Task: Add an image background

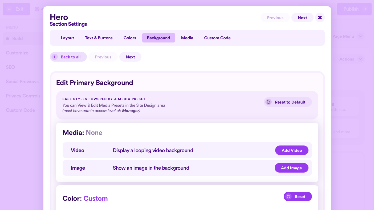Action: tap(291, 168)
